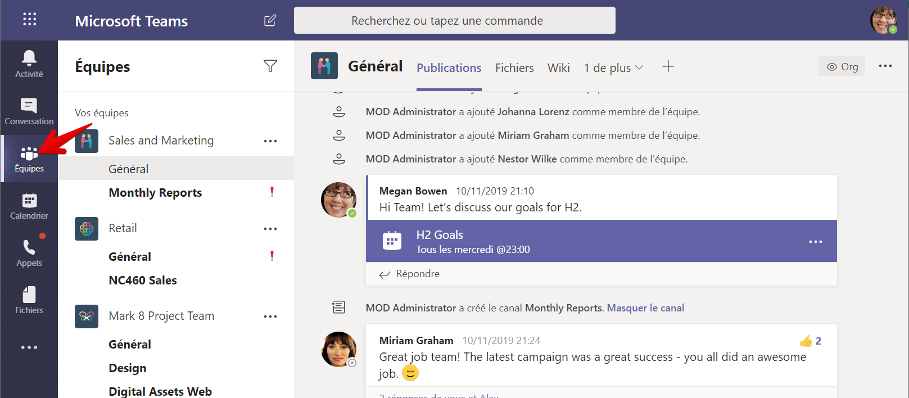Click Répondre under H2 Goals post
This screenshot has height=398, width=909.
(410, 274)
